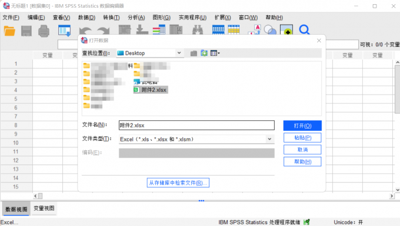Click the go to case toolbar icon

click(125, 30)
